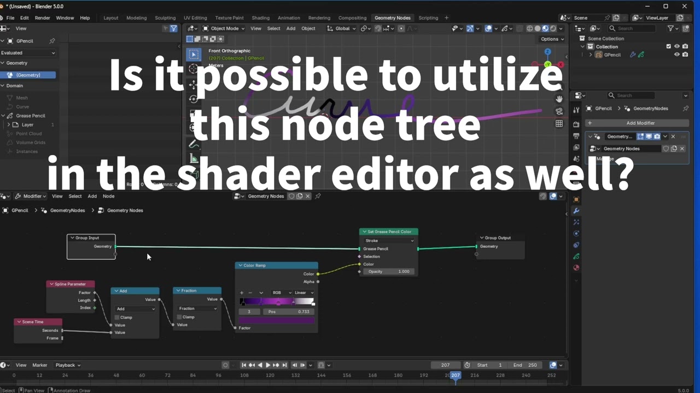Open the Global transform orientation dropdown

[342, 28]
